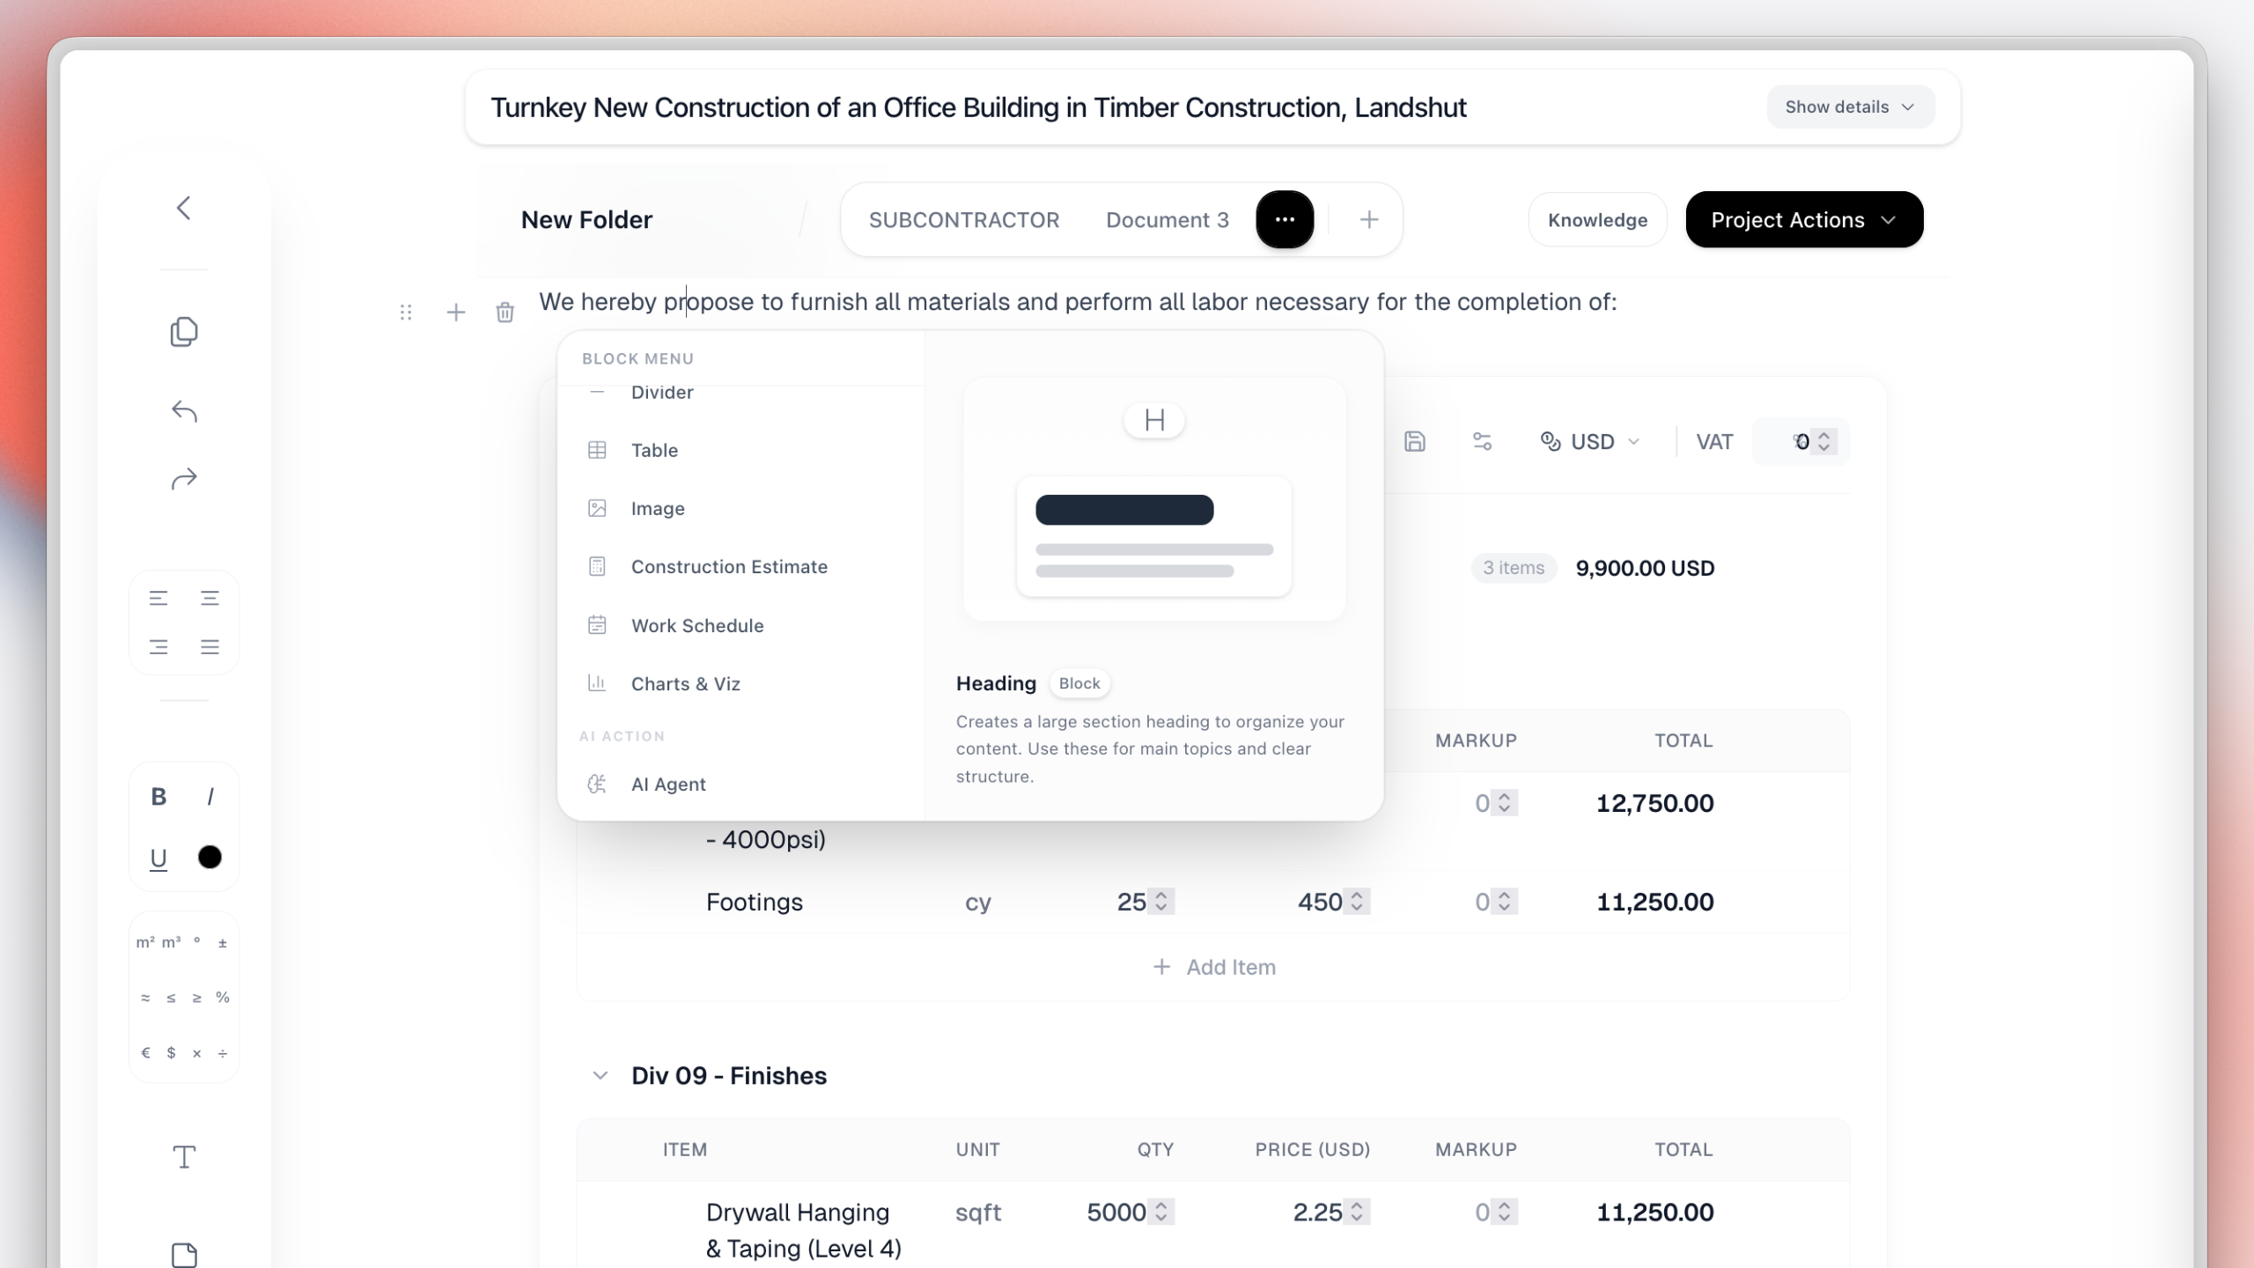Click the trash icon next to the block
The width and height of the screenshot is (2254, 1268).
[505, 313]
